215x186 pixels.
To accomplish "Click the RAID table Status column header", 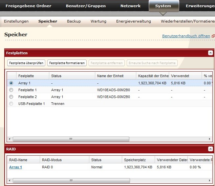I will [x=105, y=160].
